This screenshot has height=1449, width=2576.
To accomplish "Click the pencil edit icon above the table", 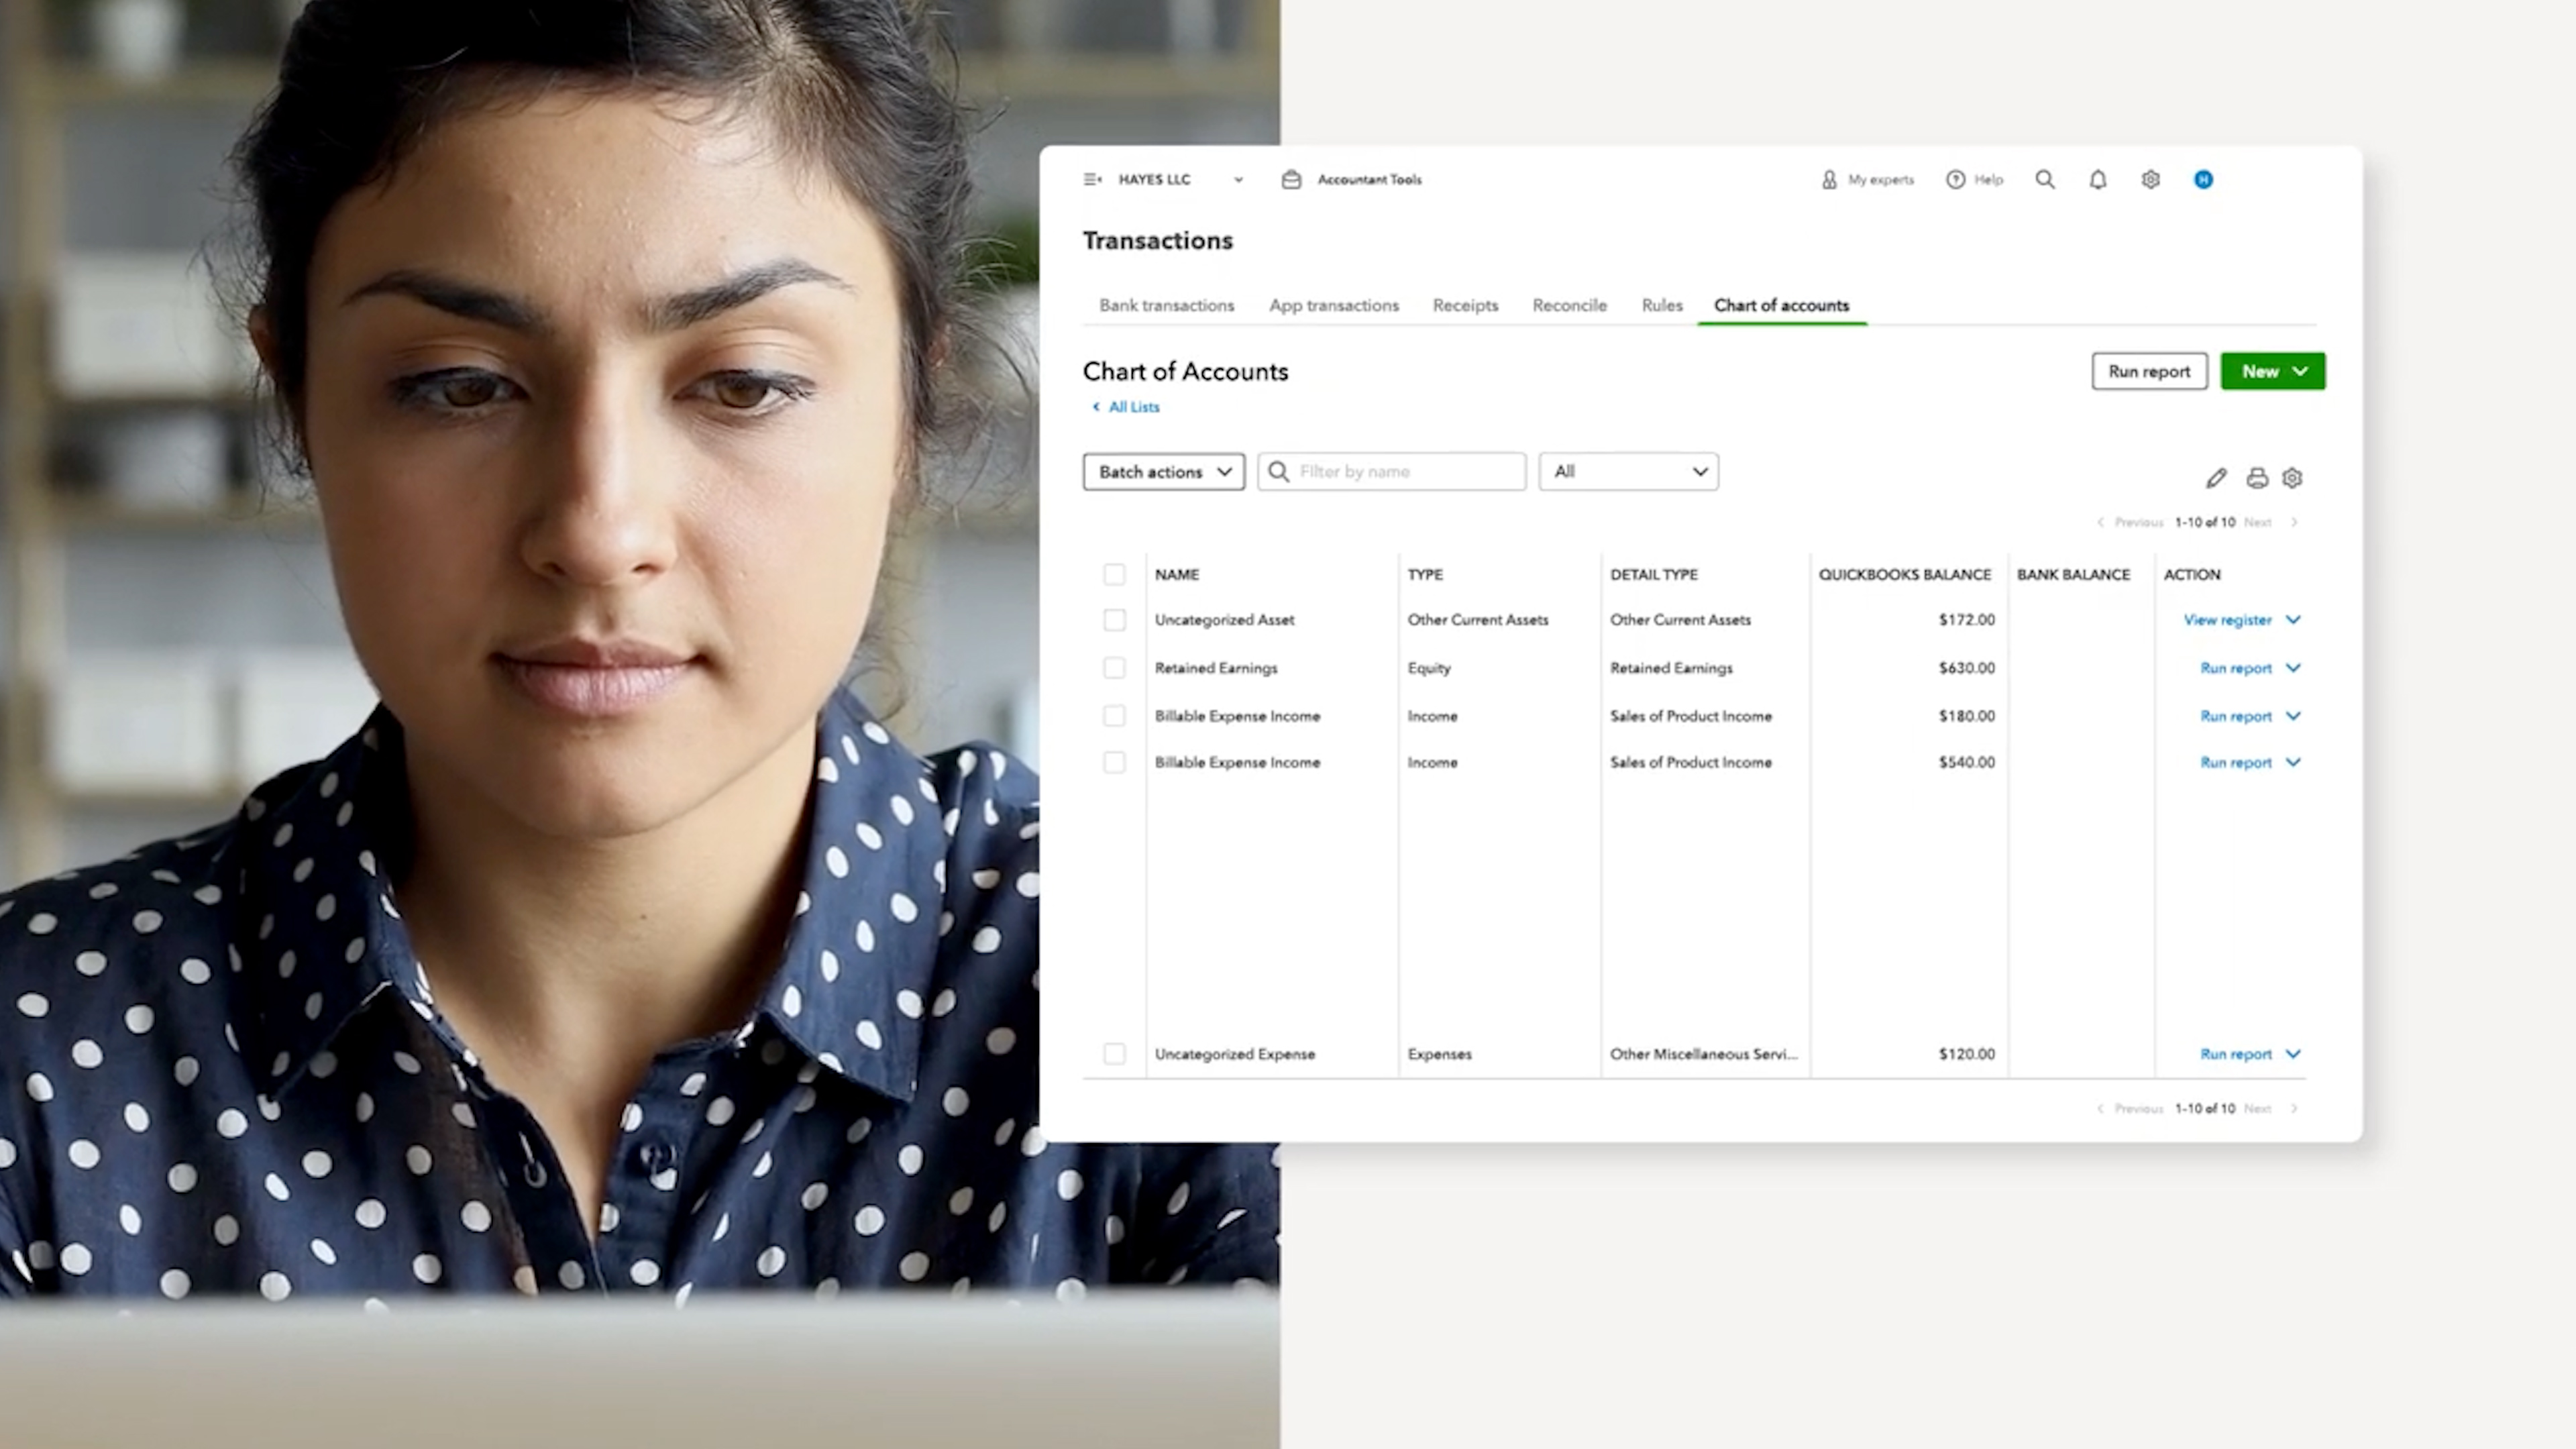I will pos(2216,478).
